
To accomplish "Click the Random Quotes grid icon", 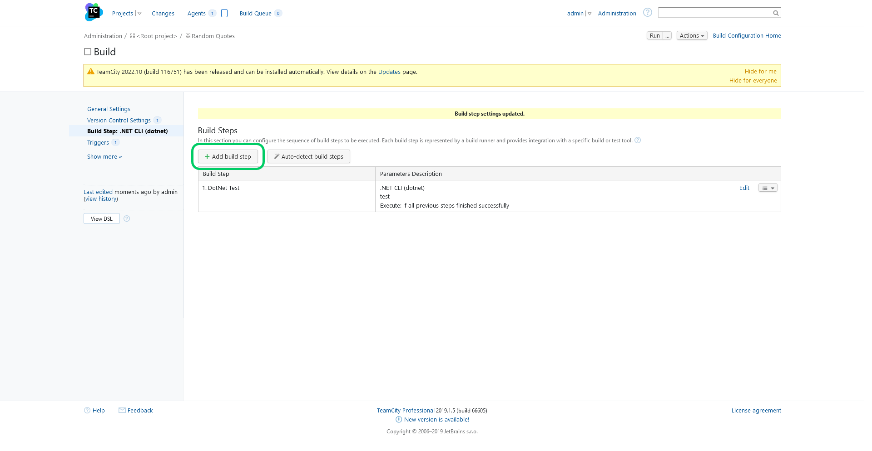I will click(188, 36).
